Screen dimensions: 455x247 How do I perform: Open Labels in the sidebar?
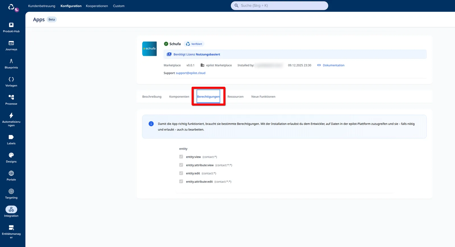click(11, 140)
